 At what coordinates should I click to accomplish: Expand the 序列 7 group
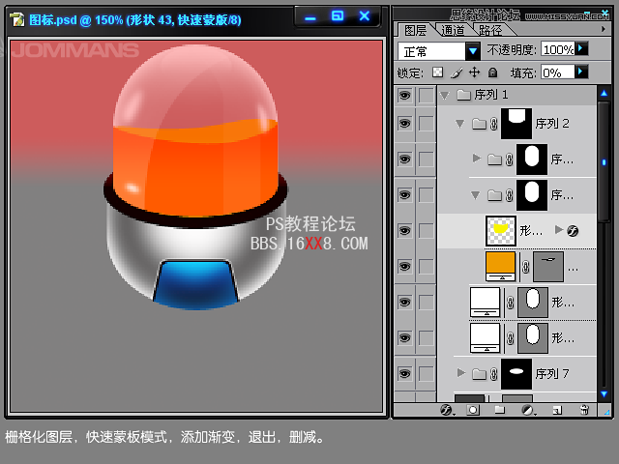461,372
